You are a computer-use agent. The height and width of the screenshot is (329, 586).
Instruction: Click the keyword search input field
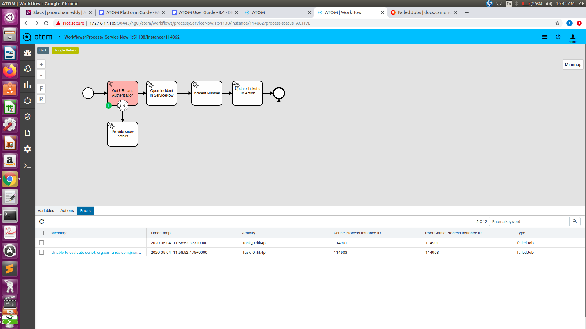point(529,221)
